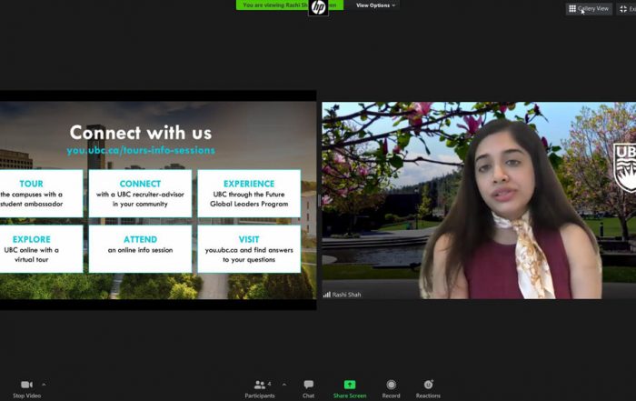
Task: Click the TOUR card on slide
Action: click(x=41, y=193)
